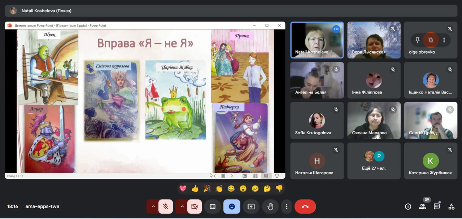Screen dimensions: 462x219
Task: Toggle closed captions on
Action: coord(213,206)
